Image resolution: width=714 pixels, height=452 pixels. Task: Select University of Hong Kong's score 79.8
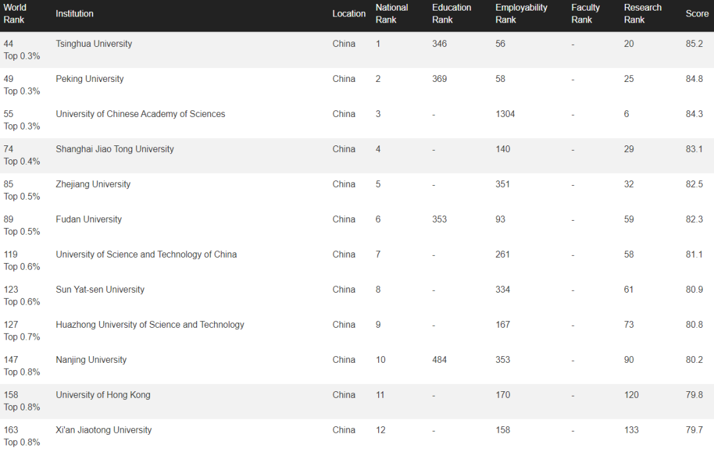pyautogui.click(x=694, y=395)
